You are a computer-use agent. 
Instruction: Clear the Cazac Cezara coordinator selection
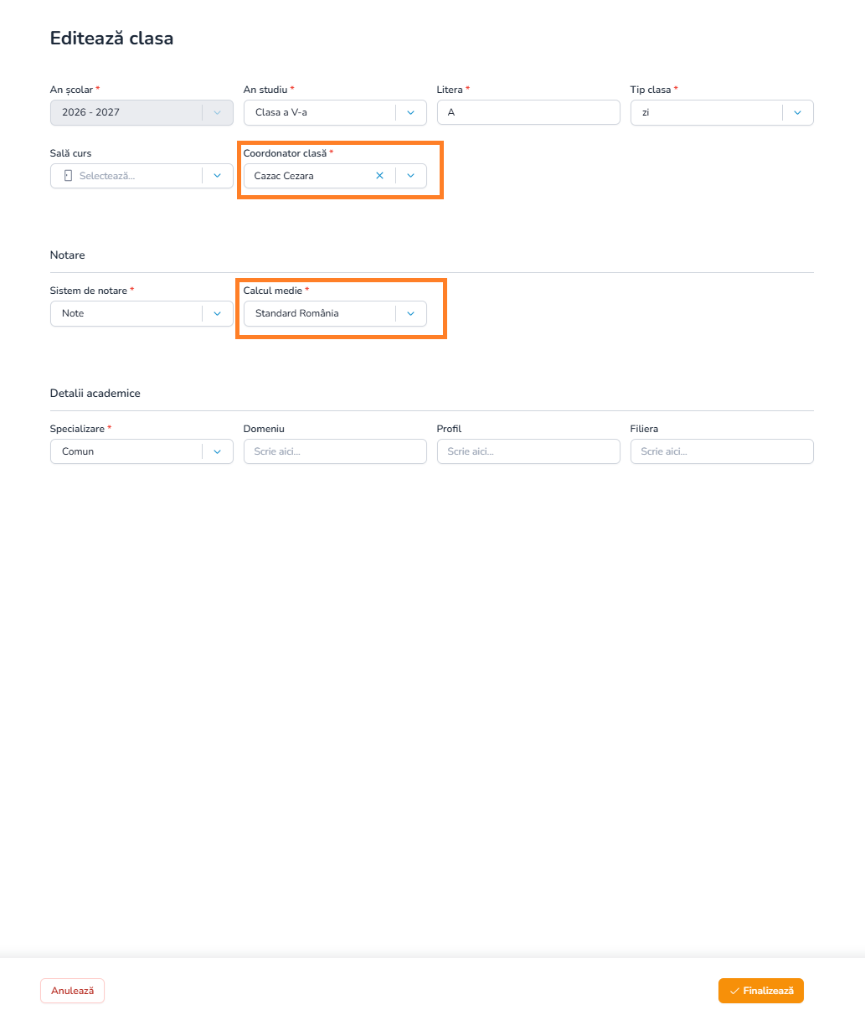(x=379, y=176)
